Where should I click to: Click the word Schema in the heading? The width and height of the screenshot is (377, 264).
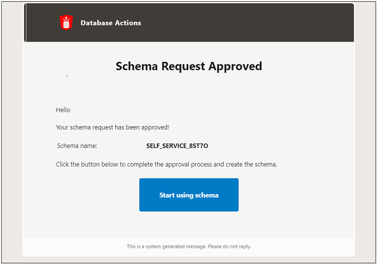click(x=137, y=67)
